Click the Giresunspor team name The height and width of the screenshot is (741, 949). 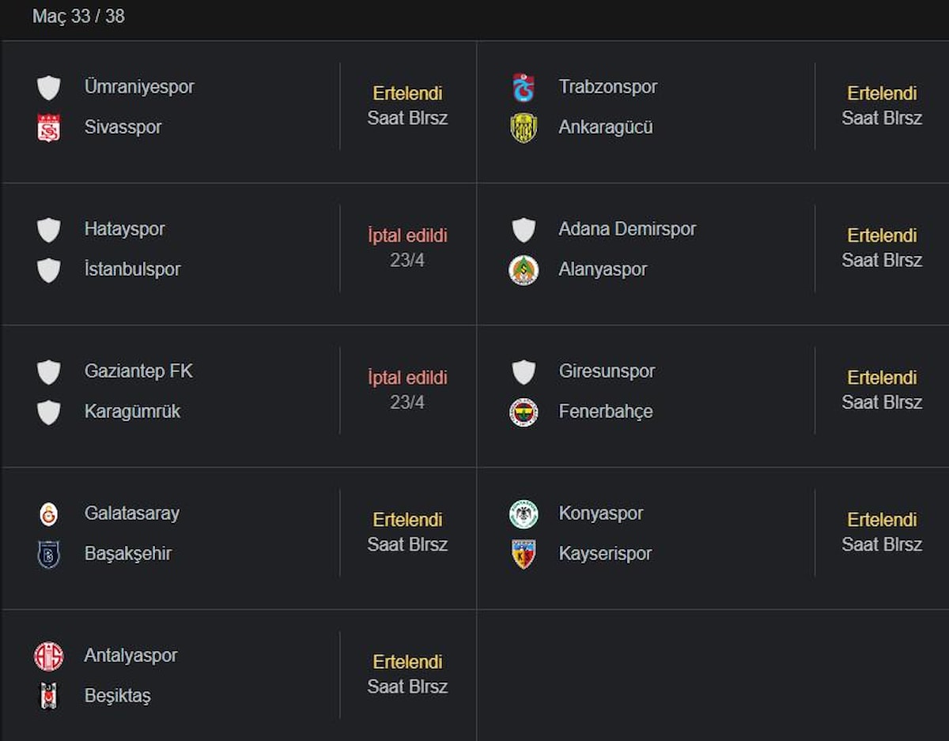pos(607,371)
